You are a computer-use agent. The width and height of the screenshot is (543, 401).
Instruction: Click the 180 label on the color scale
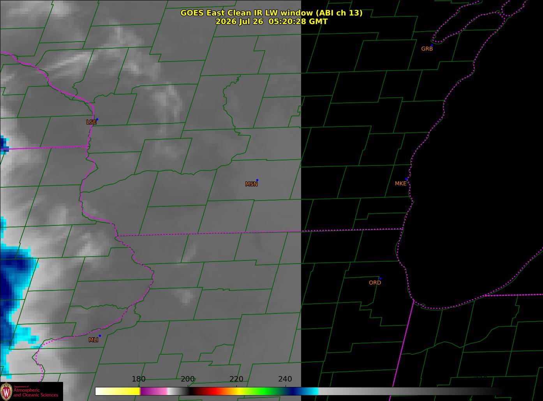(x=138, y=379)
